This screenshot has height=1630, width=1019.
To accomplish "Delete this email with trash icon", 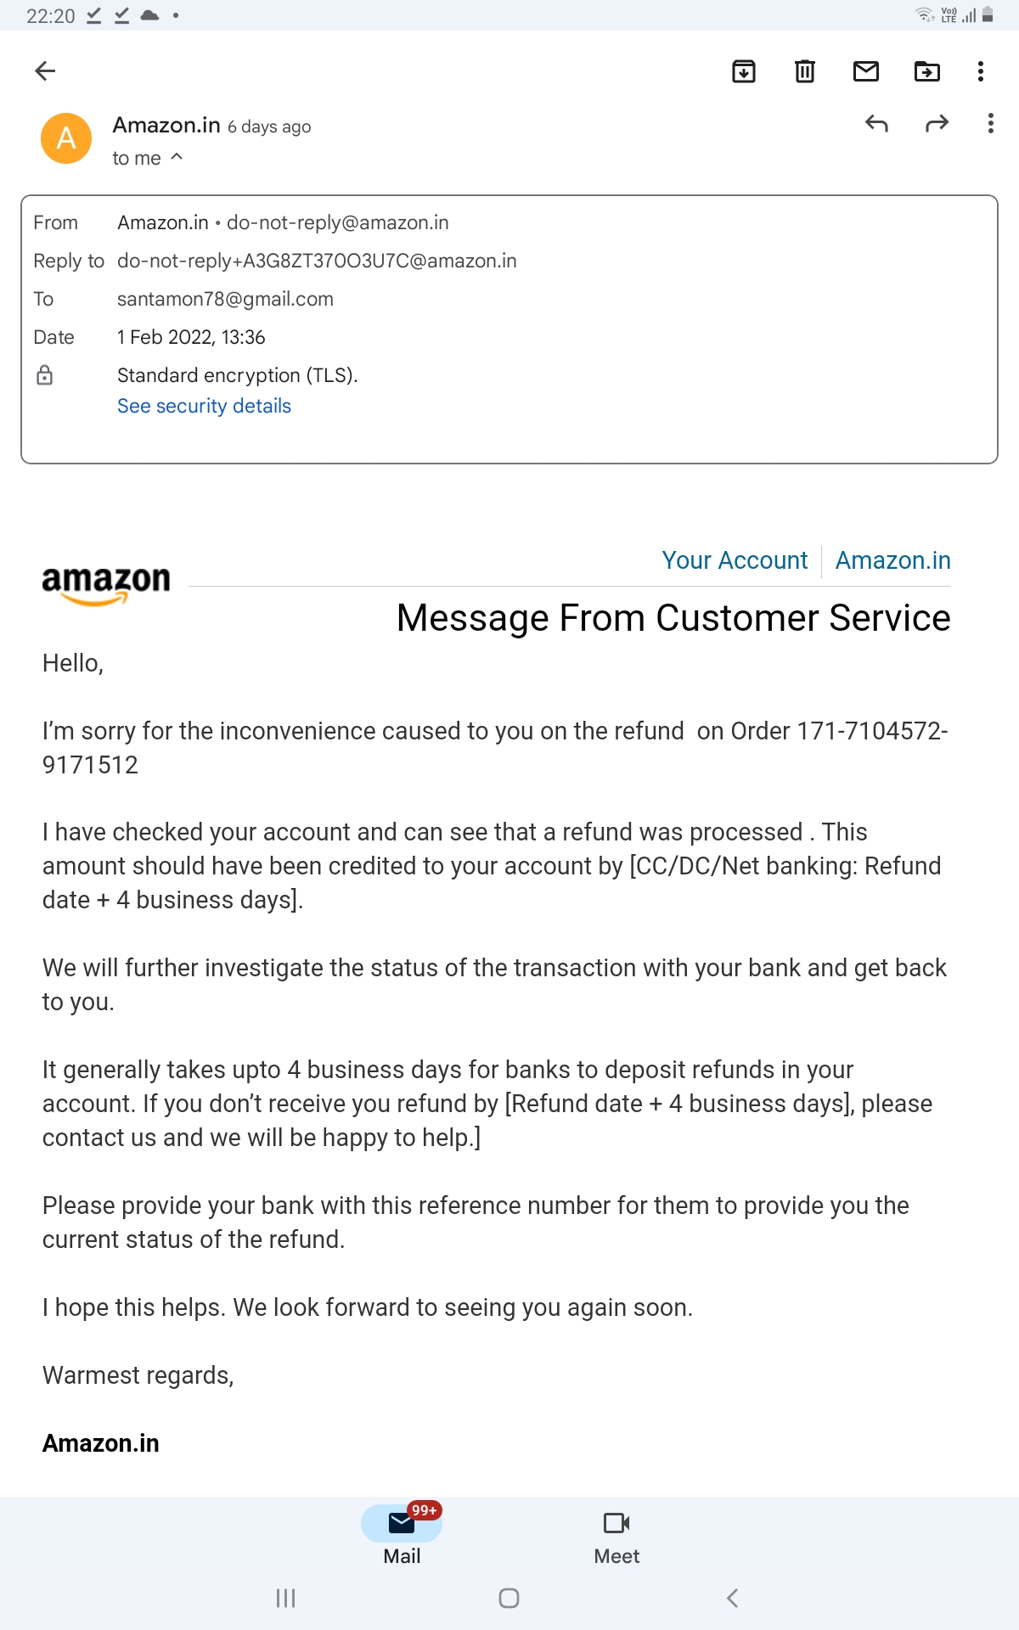I will click(804, 71).
